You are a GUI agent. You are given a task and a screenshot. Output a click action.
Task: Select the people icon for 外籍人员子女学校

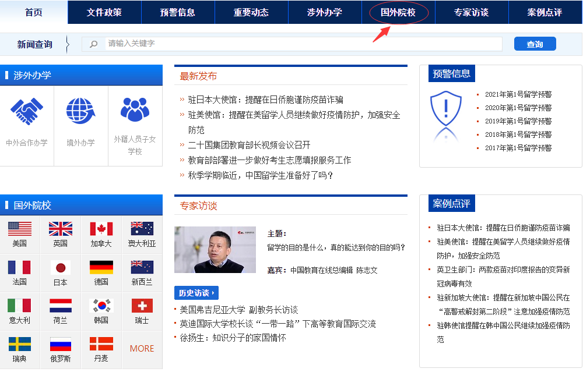tap(135, 109)
